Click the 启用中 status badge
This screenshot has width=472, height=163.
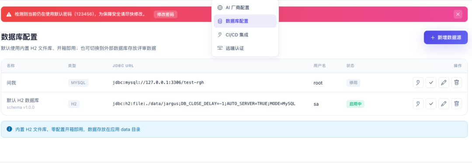(355, 104)
